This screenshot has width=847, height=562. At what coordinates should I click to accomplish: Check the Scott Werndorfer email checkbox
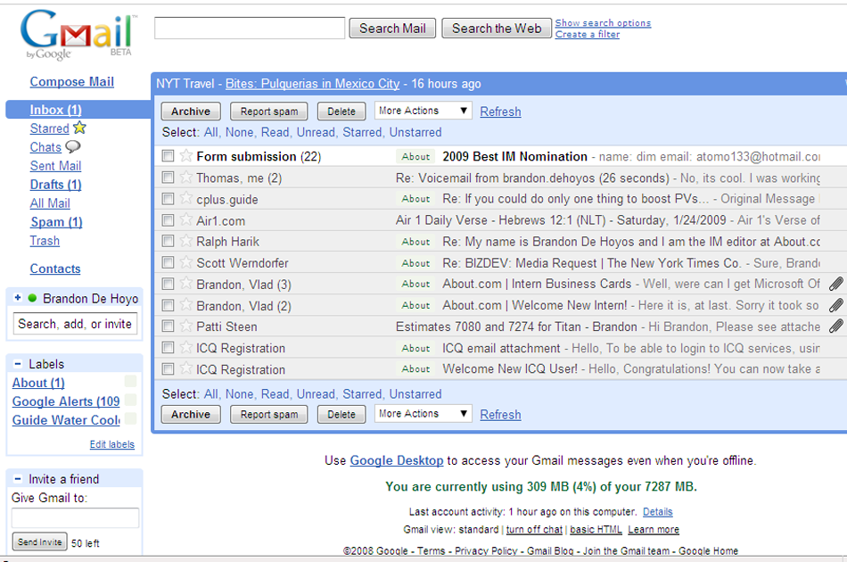(168, 262)
